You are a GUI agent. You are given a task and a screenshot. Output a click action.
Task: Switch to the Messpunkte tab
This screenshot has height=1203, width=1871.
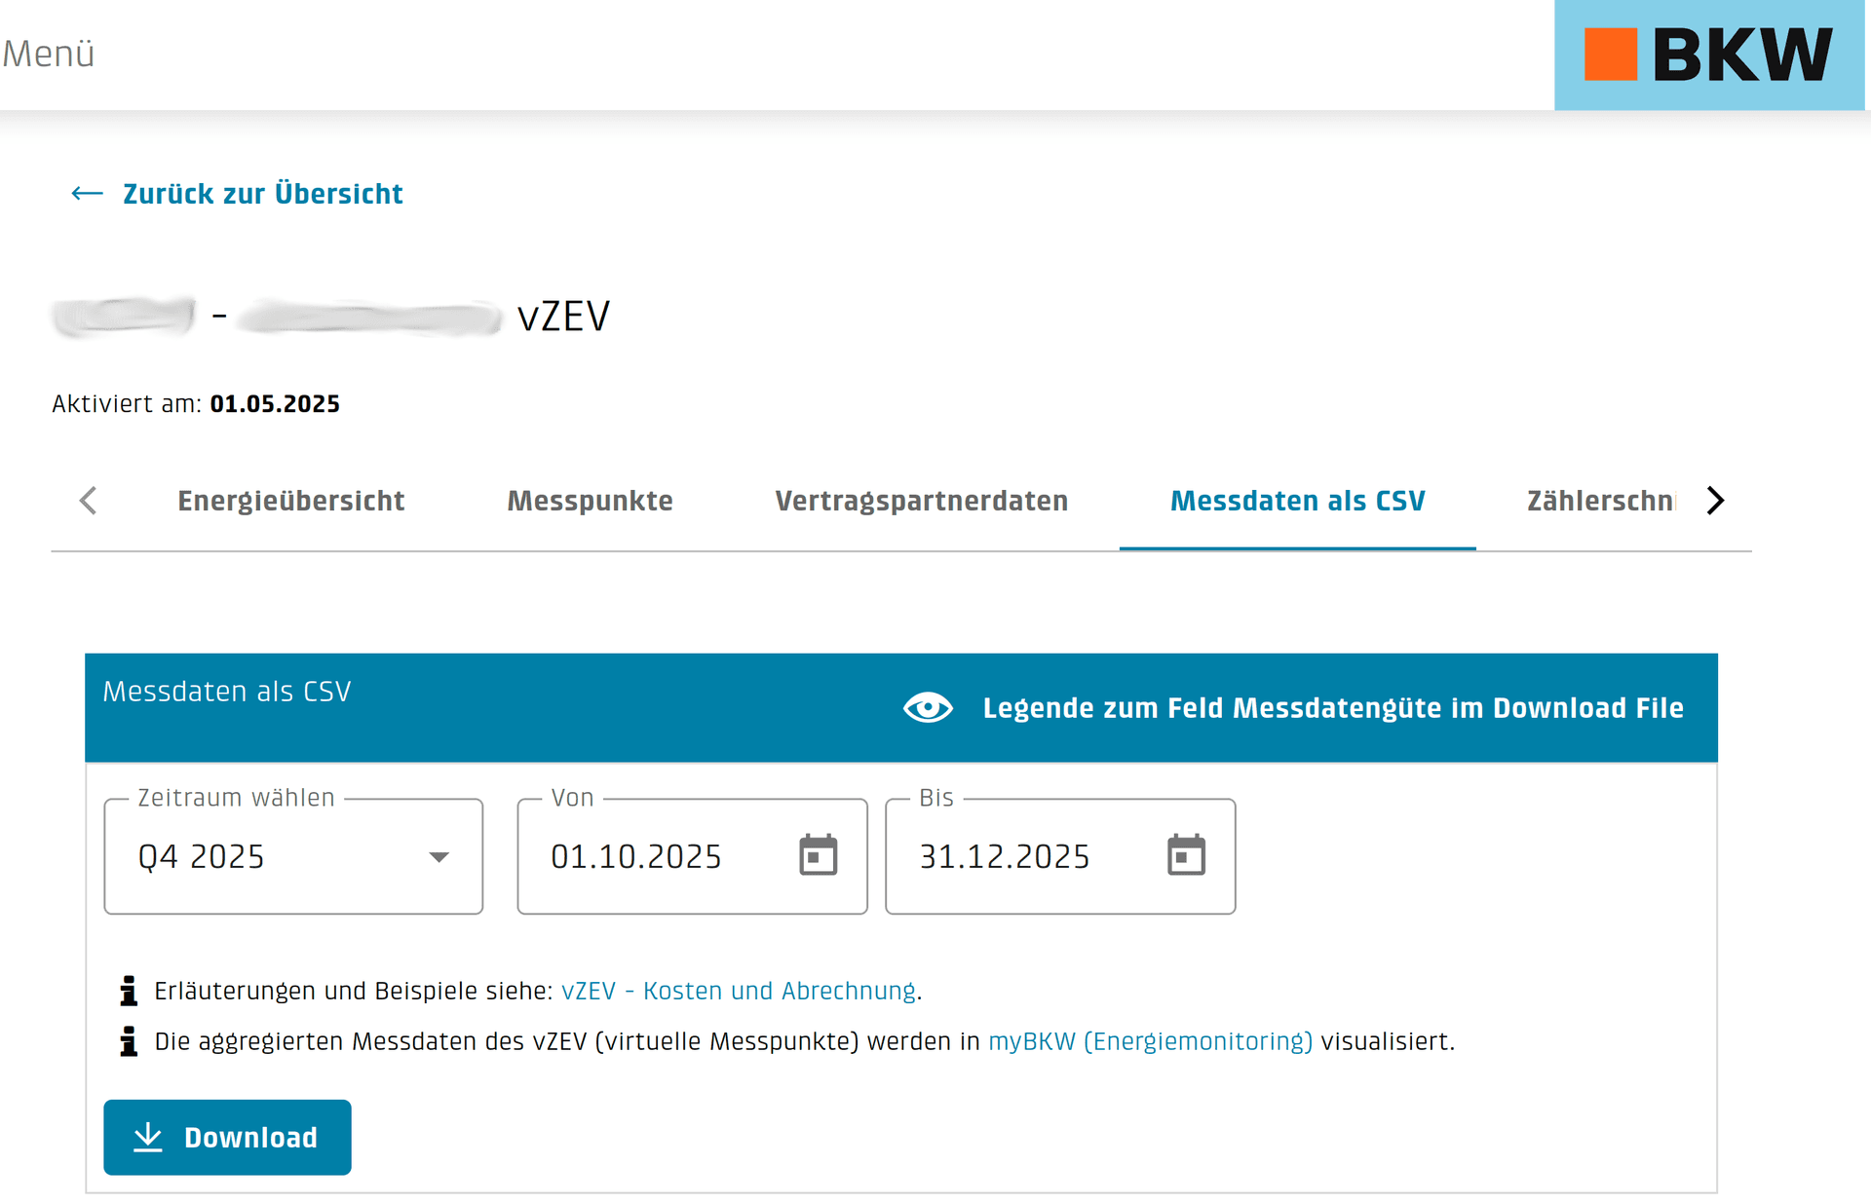point(590,501)
